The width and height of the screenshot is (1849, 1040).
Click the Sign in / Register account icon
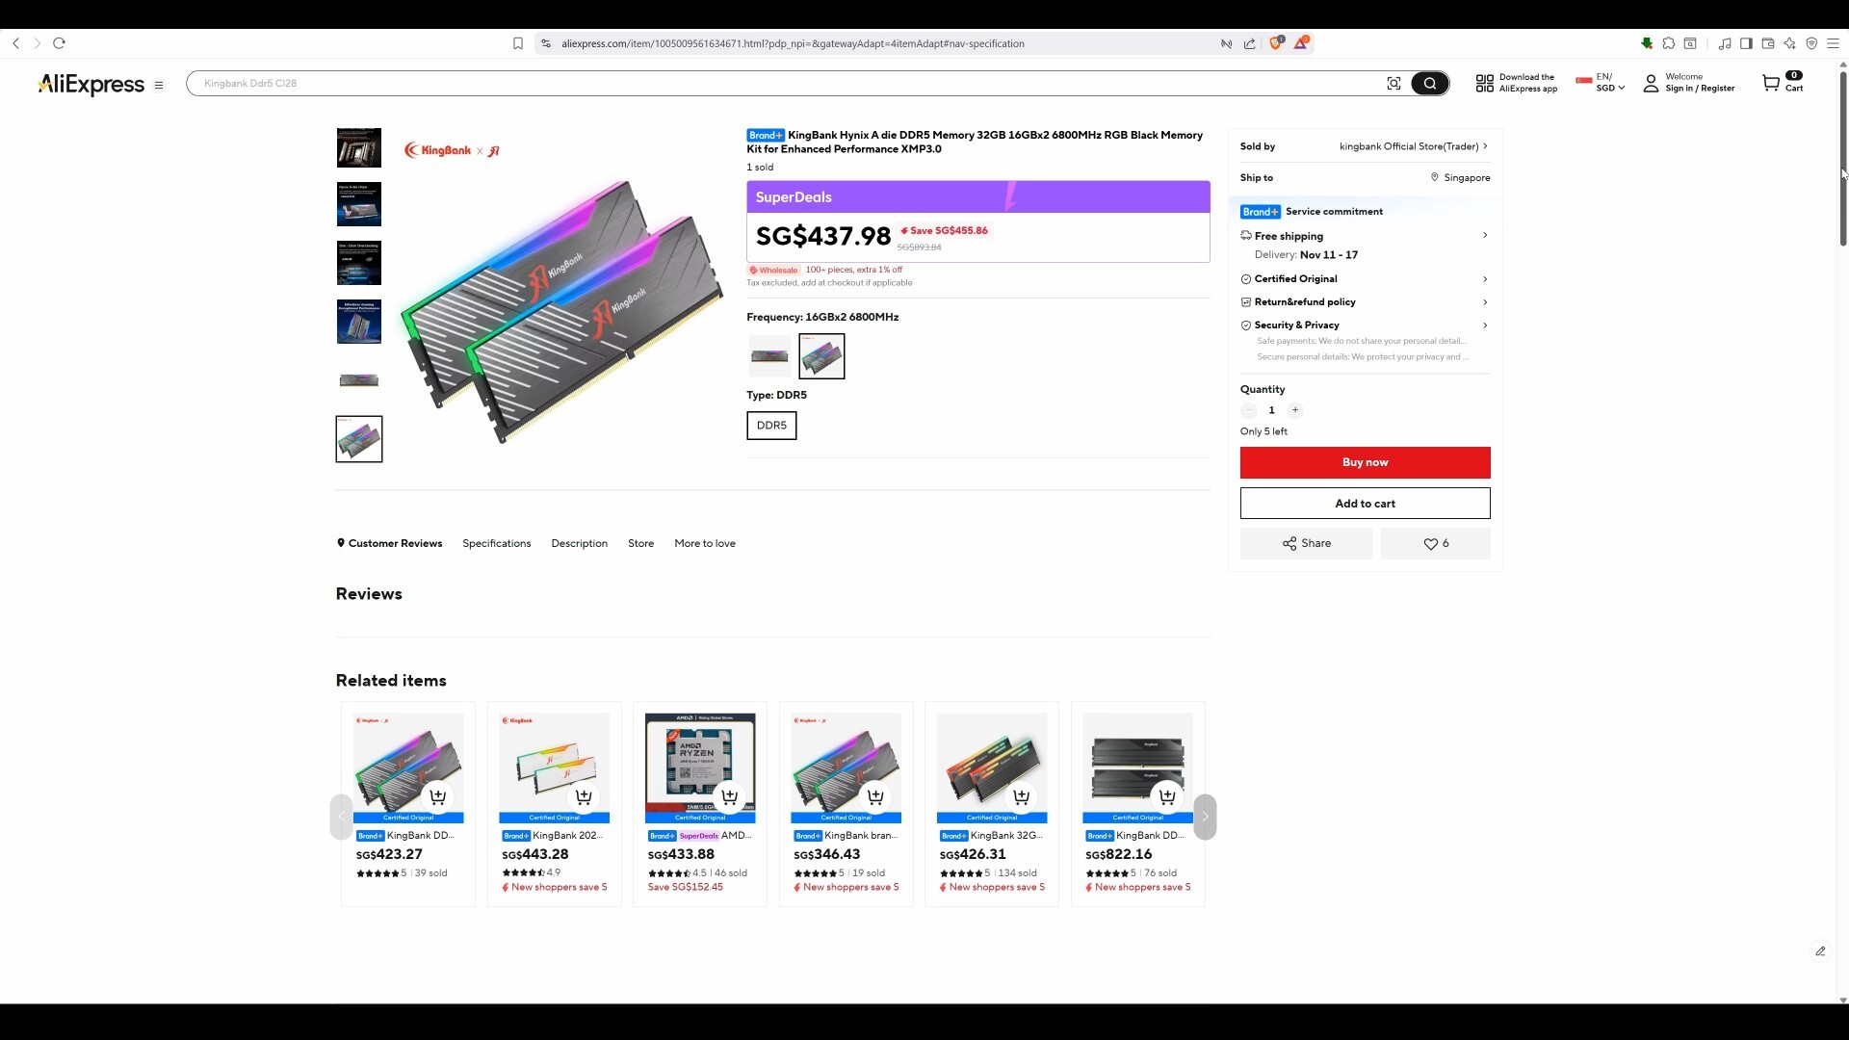[x=1651, y=83]
